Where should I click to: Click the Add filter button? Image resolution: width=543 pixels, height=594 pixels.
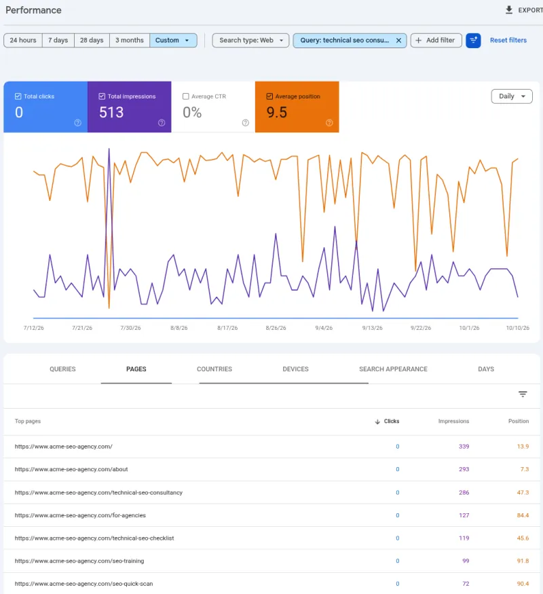point(436,40)
